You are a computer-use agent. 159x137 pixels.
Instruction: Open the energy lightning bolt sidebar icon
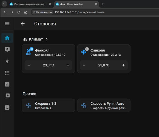tap(7, 61)
